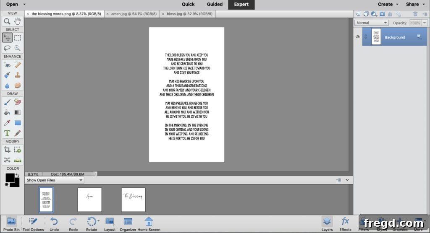Reset default black and white colors

click(x=7, y=185)
